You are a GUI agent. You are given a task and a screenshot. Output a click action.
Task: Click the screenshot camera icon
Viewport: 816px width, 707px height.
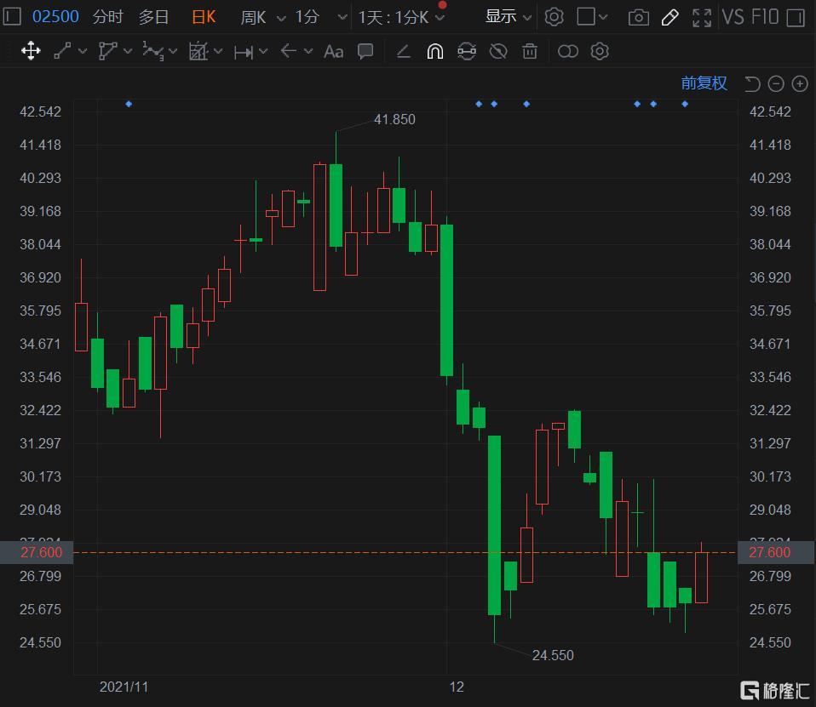click(638, 17)
